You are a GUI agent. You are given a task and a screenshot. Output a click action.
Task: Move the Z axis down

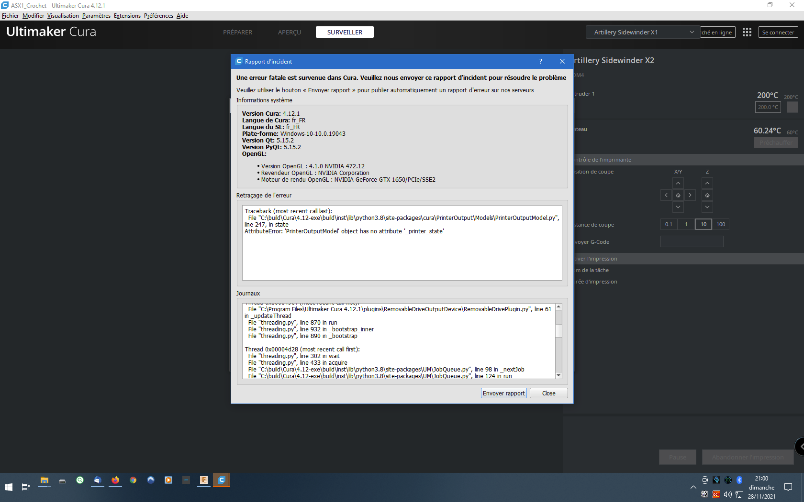pyautogui.click(x=707, y=207)
